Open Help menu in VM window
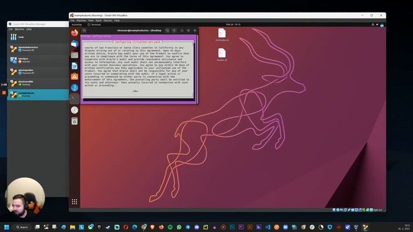This screenshot has height=232, width=413. click(117, 21)
